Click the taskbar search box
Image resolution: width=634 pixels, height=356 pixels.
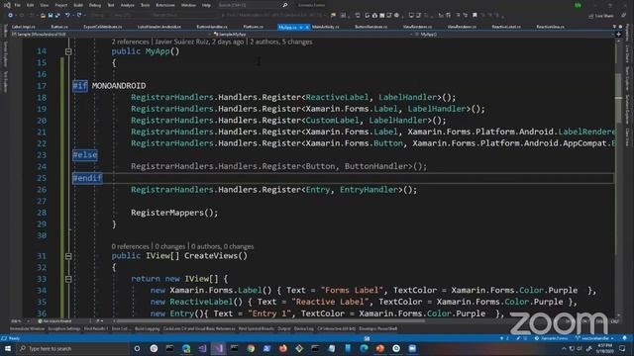pyautogui.click(x=72, y=348)
